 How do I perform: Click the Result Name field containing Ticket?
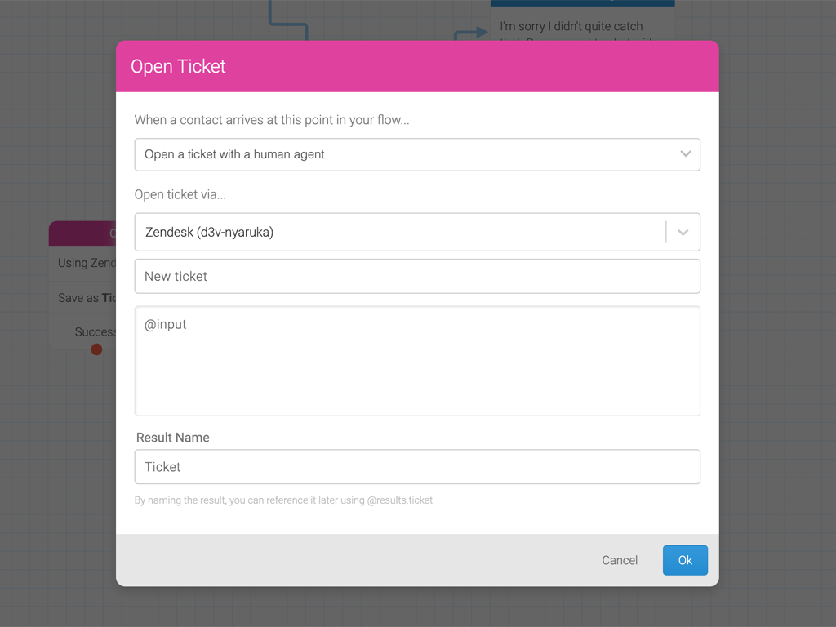(x=417, y=466)
